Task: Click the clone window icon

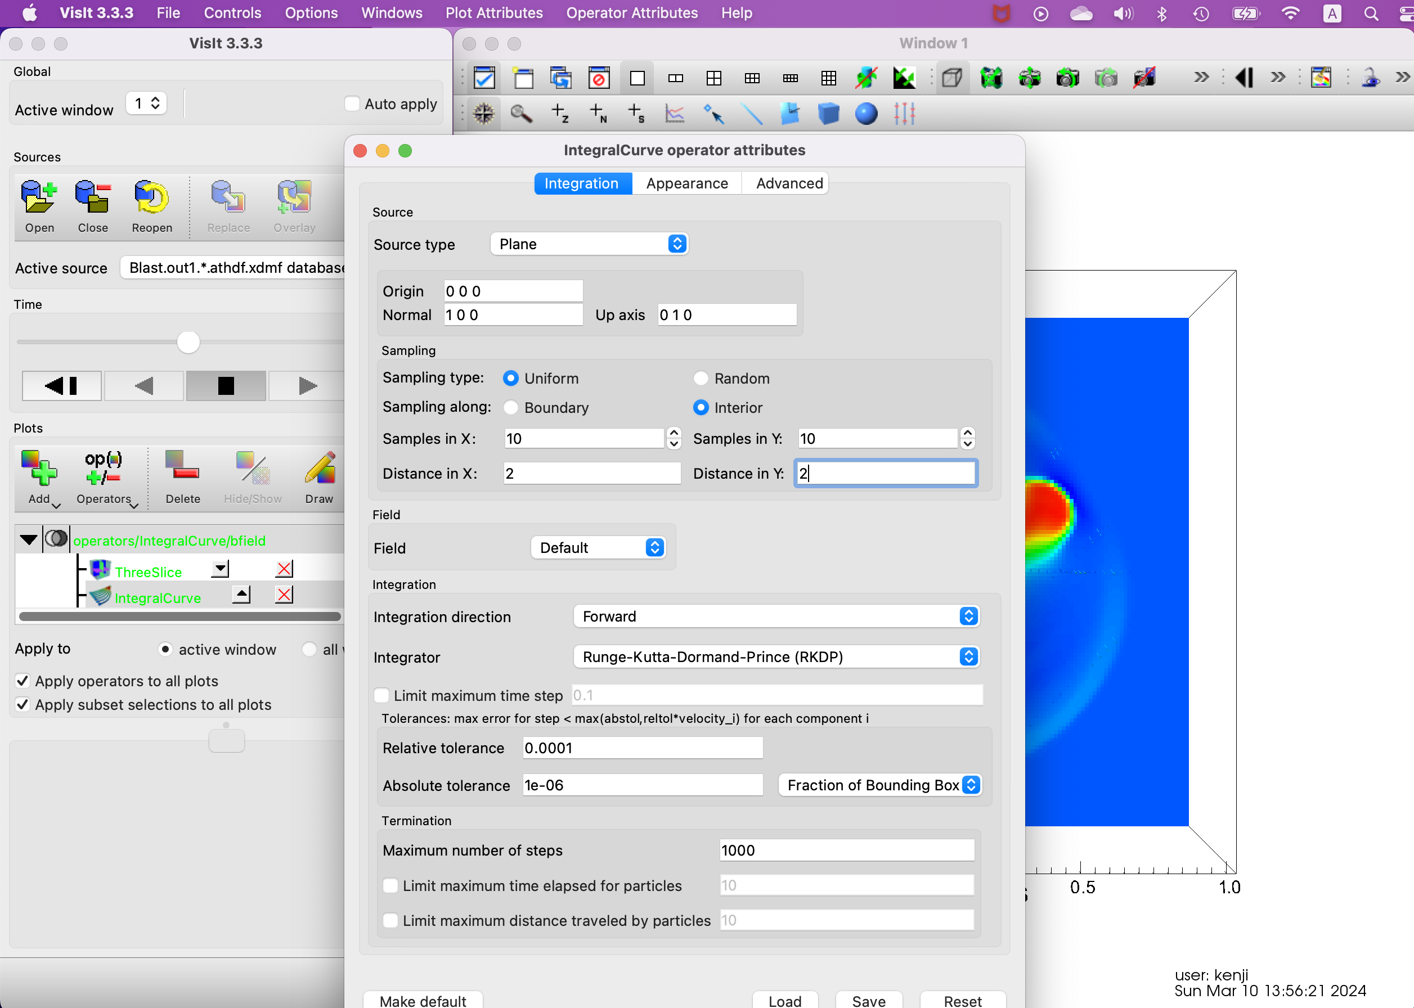Action: point(560,78)
